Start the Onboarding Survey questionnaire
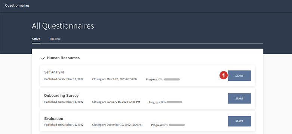This screenshot has height=134, width=292. point(239,98)
